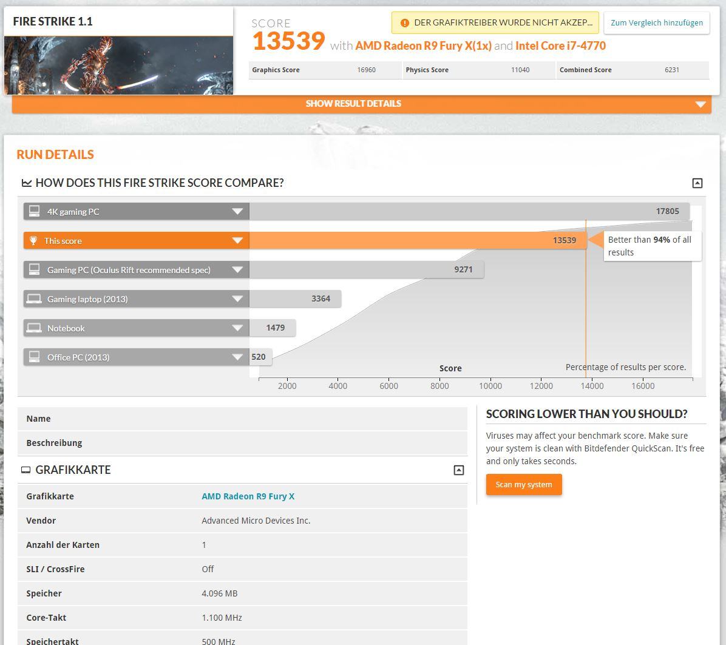The height and width of the screenshot is (645, 726).
Task: Click the Physics Score value 11040
Action: pyautogui.click(x=520, y=70)
